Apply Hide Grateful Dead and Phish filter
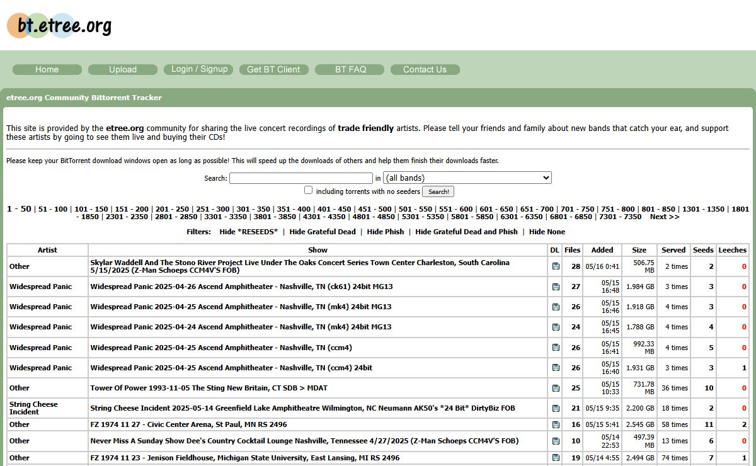The image size is (756, 466). click(x=466, y=232)
